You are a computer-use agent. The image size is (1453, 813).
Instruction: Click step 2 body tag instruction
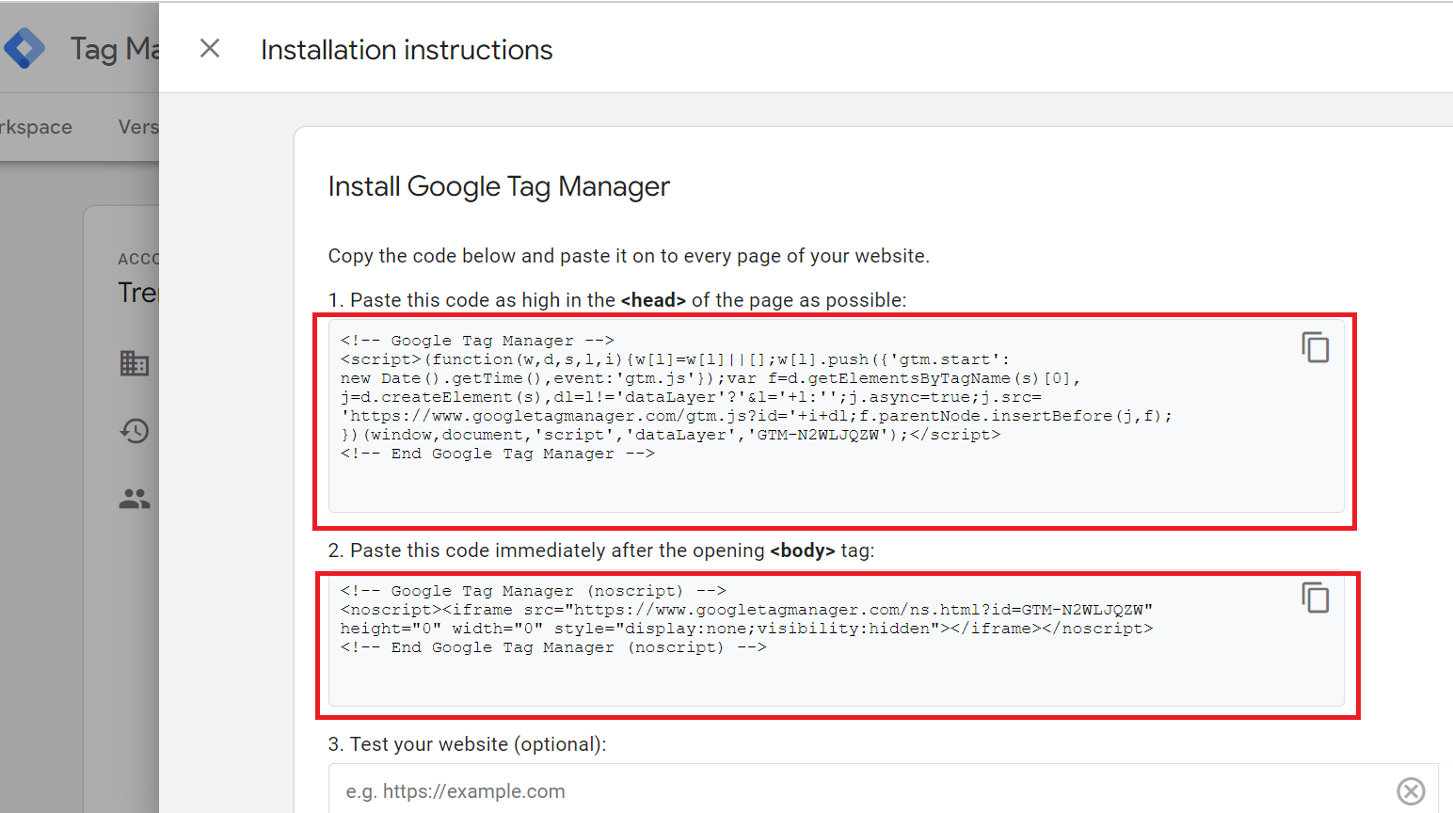(601, 550)
